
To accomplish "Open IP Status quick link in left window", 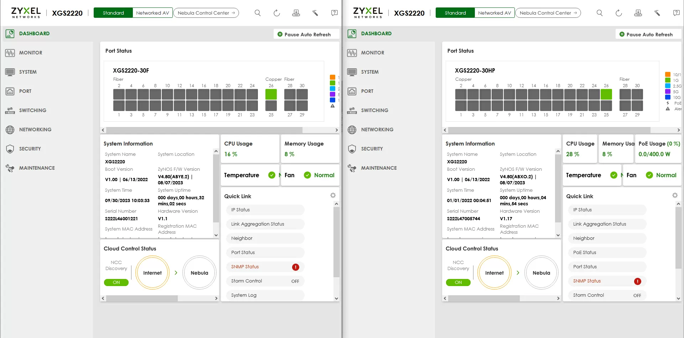I will tap(265, 210).
